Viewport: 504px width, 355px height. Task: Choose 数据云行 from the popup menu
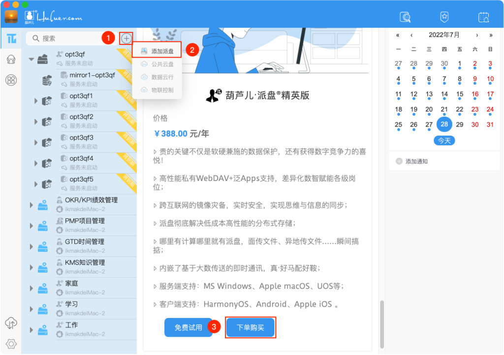[157, 77]
